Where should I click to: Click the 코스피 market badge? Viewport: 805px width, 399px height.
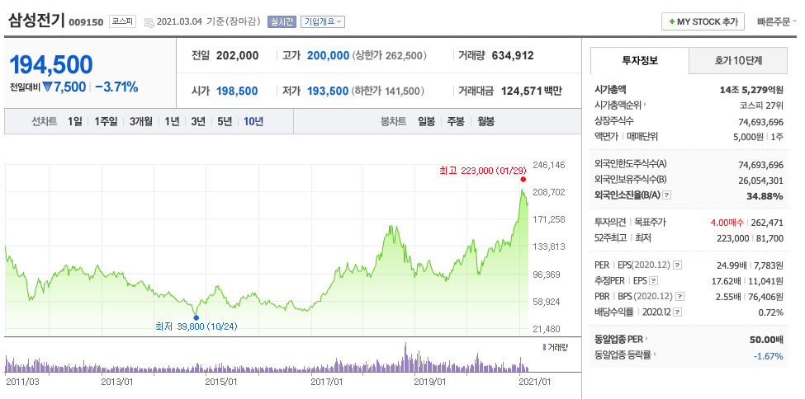click(122, 21)
